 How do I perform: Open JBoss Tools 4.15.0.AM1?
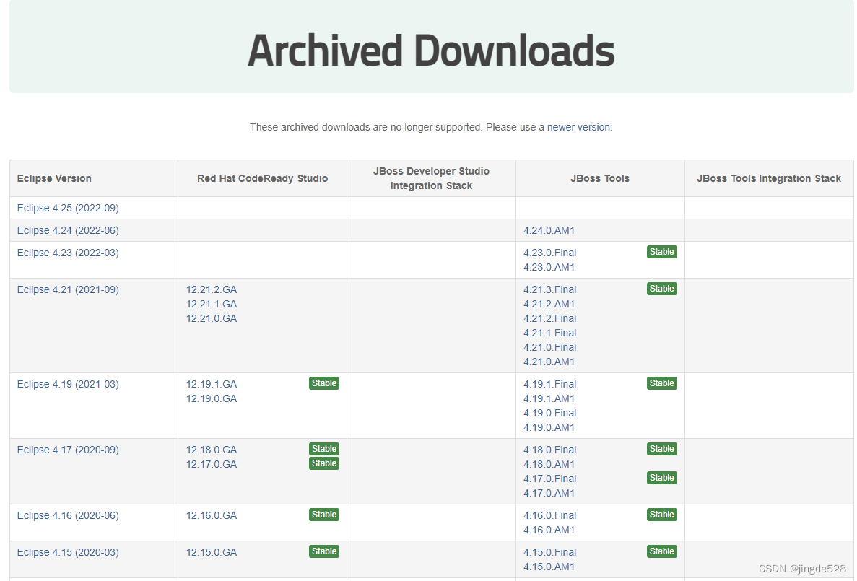pyautogui.click(x=549, y=567)
